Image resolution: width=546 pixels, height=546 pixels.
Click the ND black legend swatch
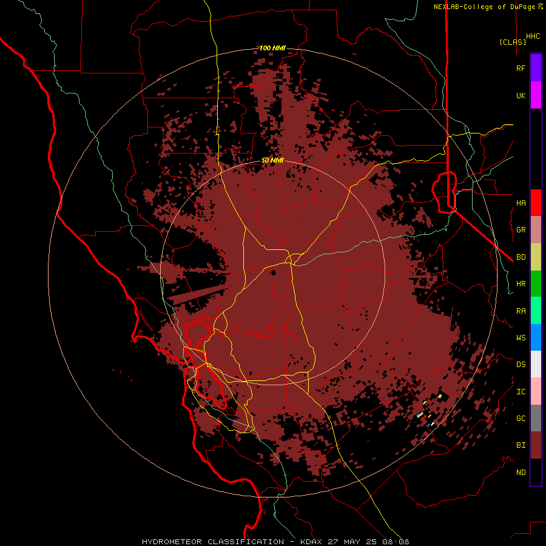[x=536, y=472]
